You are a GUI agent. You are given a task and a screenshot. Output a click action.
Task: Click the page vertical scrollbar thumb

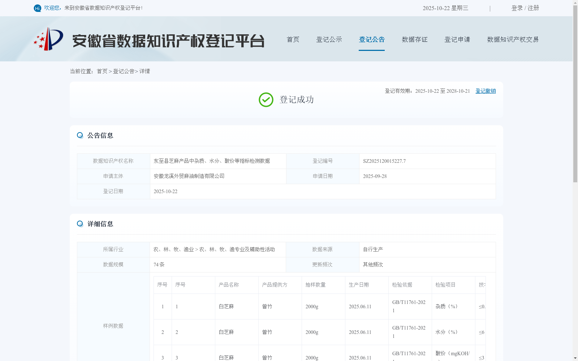(x=575, y=94)
